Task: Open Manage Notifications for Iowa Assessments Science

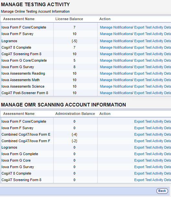Action: click(116, 86)
